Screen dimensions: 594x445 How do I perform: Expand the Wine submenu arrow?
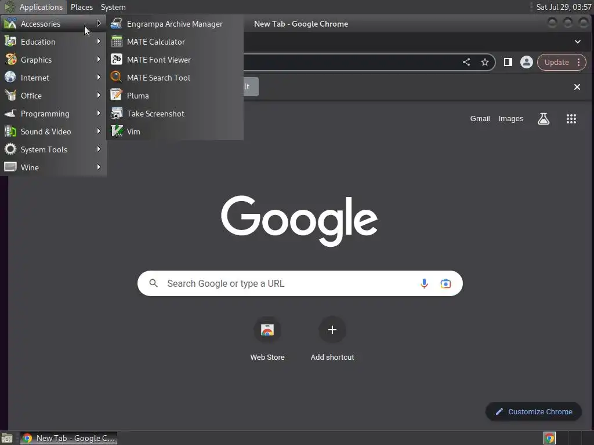point(99,167)
